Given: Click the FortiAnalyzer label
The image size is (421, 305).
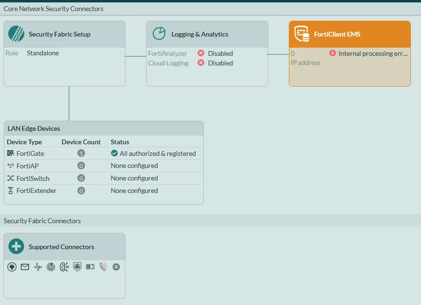Looking at the screenshot, I should [x=168, y=53].
